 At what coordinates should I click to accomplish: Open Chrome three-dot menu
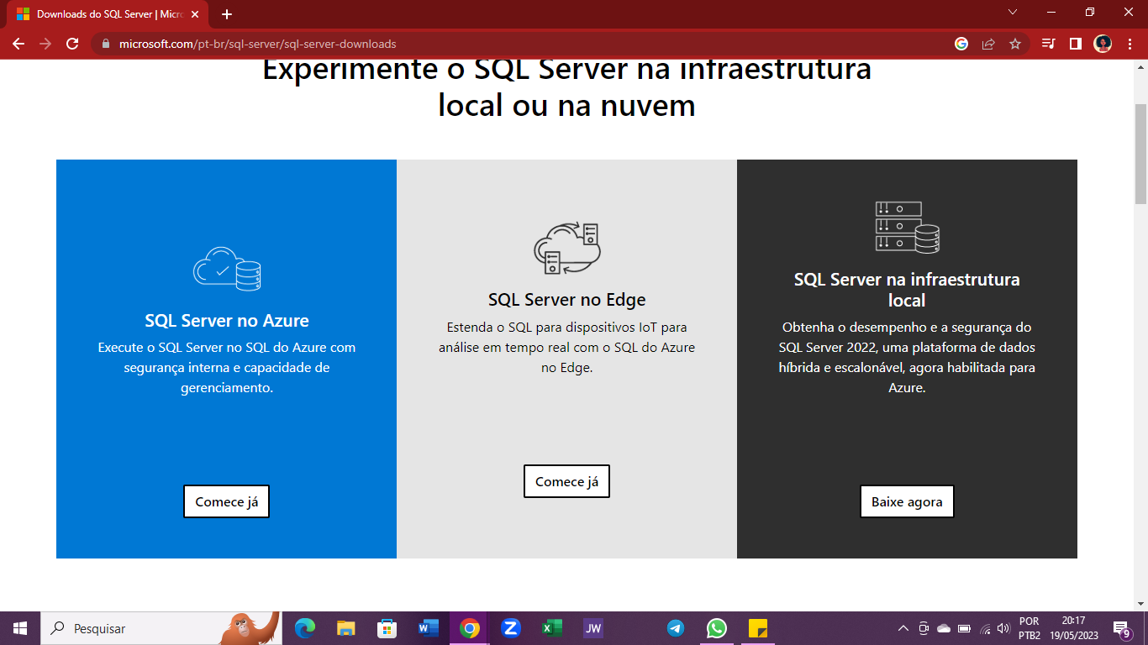click(1130, 44)
